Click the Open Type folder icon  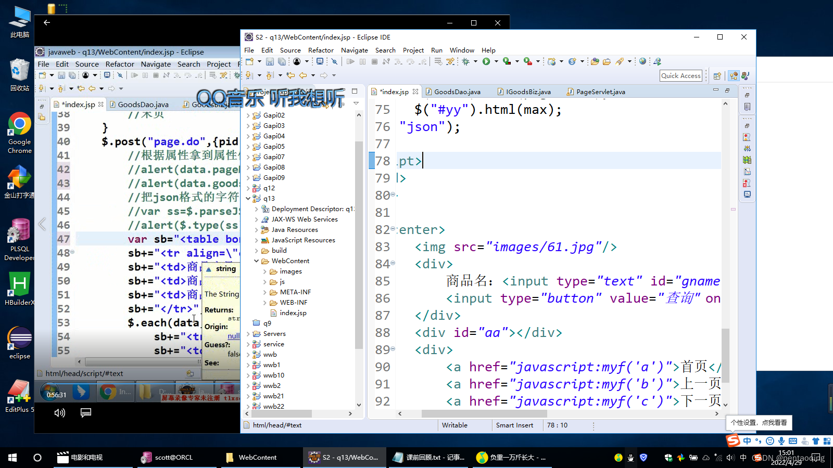595,61
